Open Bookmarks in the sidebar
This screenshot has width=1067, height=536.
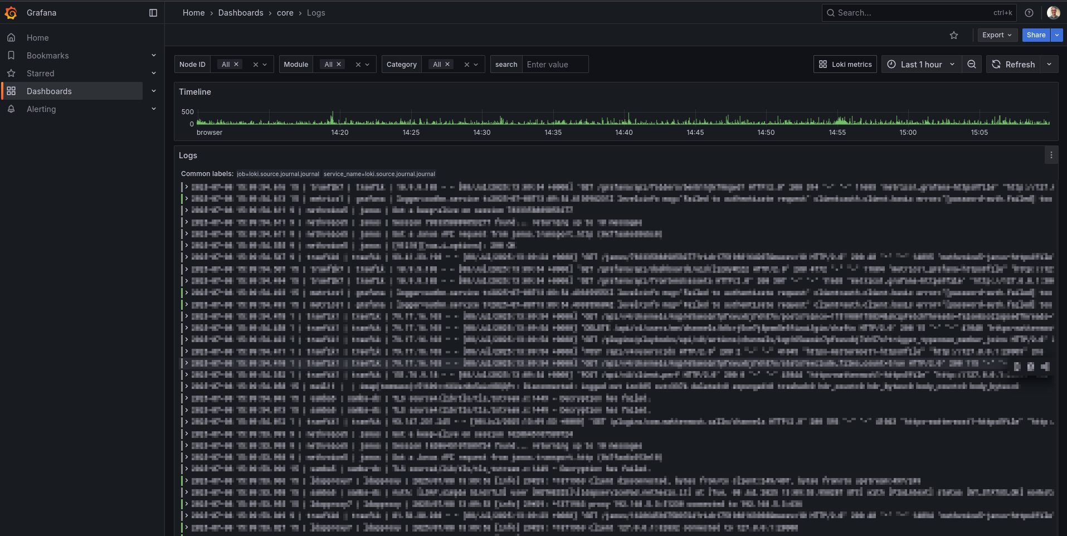(48, 56)
